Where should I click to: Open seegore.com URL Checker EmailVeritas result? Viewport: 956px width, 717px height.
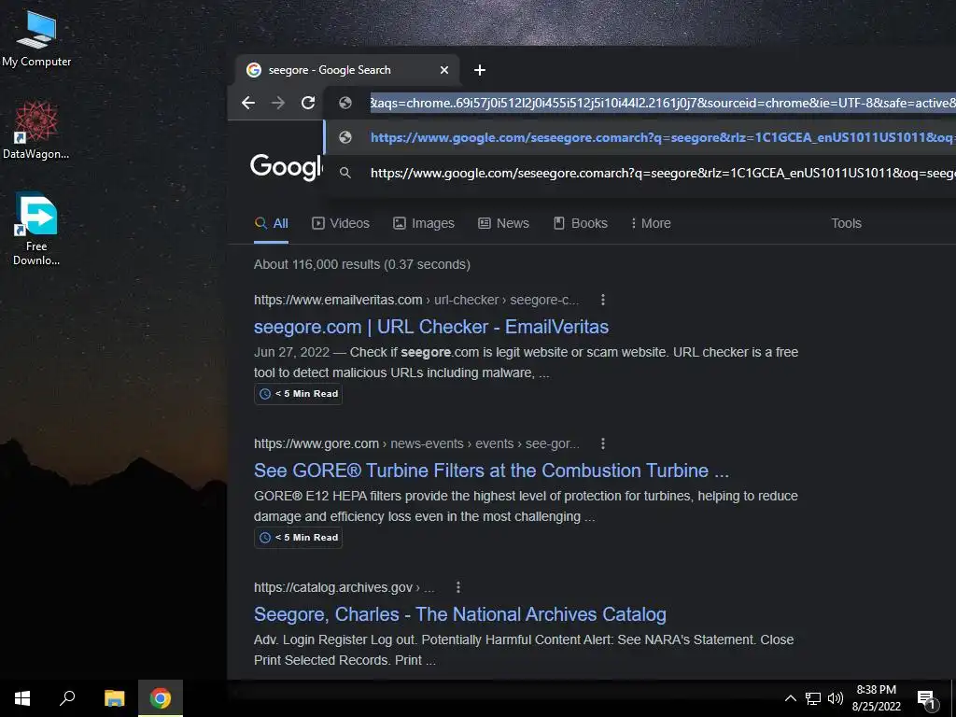[x=431, y=327]
